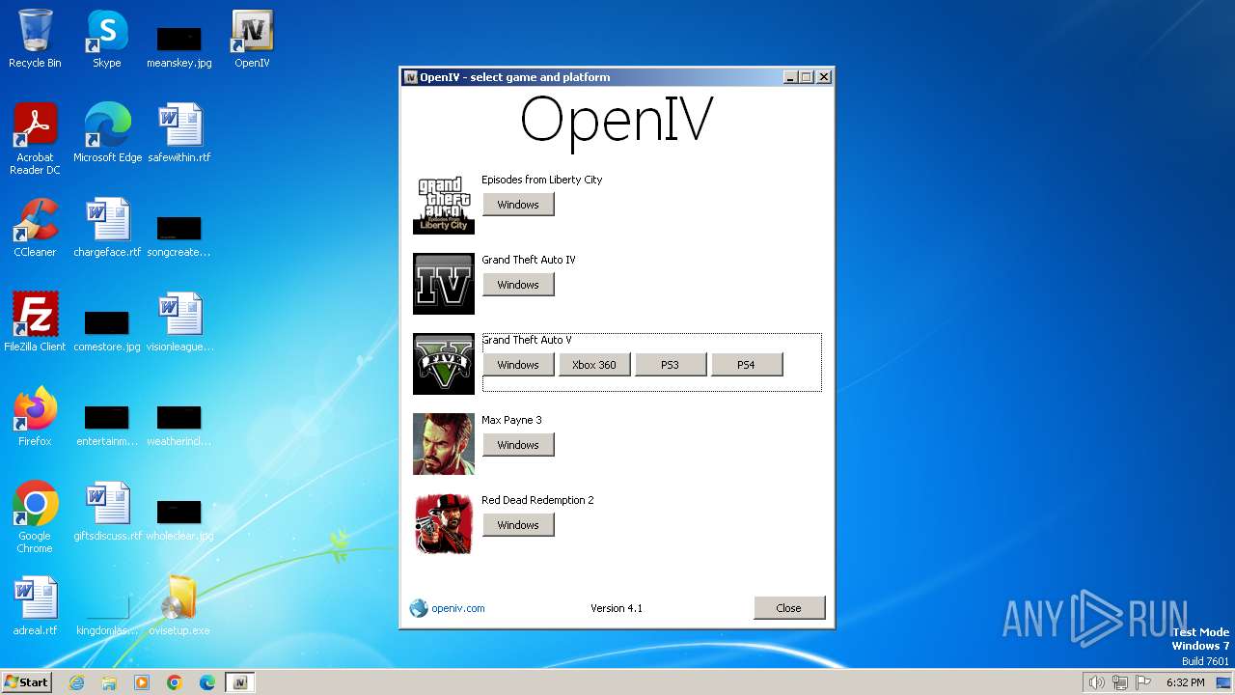Select the Recycle Bin desktop icon

pos(35,39)
